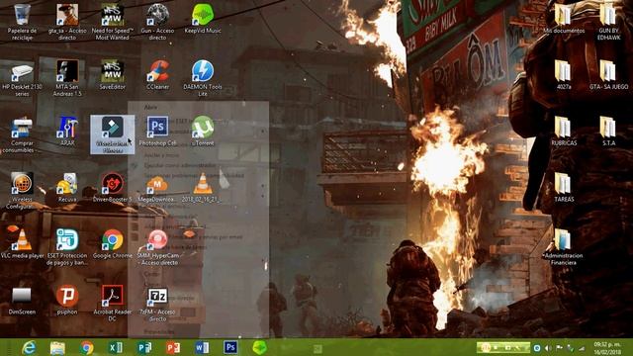Screen dimensions: 633x356
Task: Open Photoshop from the taskbar
Action: click(230, 347)
